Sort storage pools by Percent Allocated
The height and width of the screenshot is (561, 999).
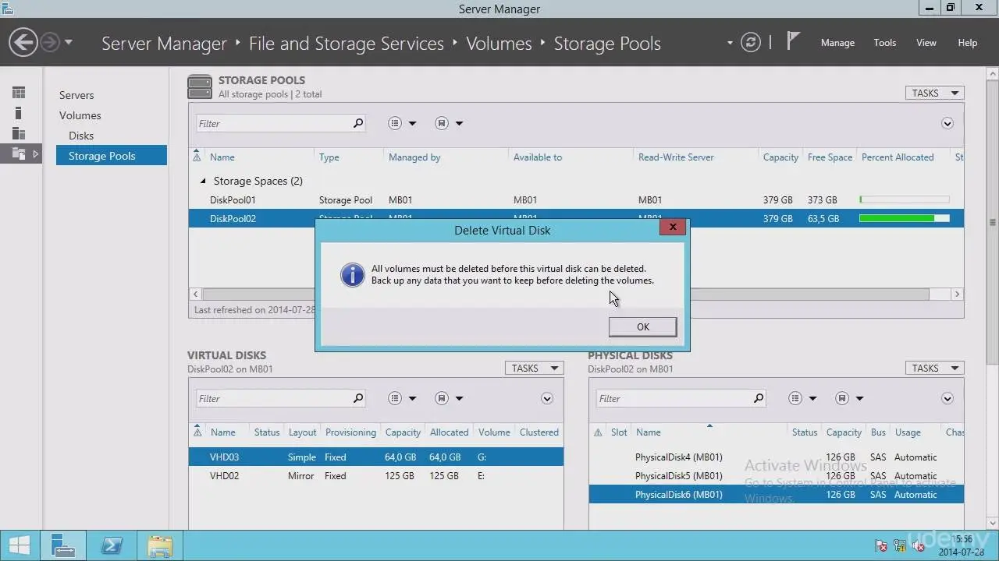pos(898,157)
